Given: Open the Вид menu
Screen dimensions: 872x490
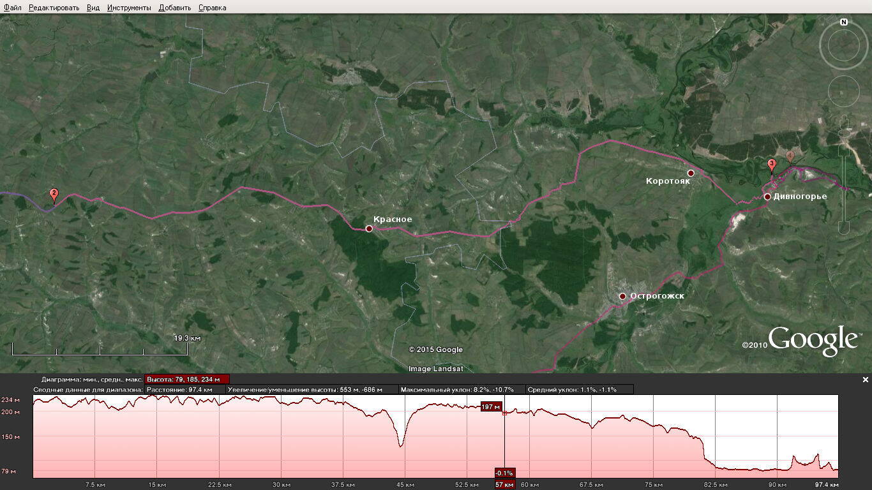Looking at the screenshot, I should (x=93, y=8).
